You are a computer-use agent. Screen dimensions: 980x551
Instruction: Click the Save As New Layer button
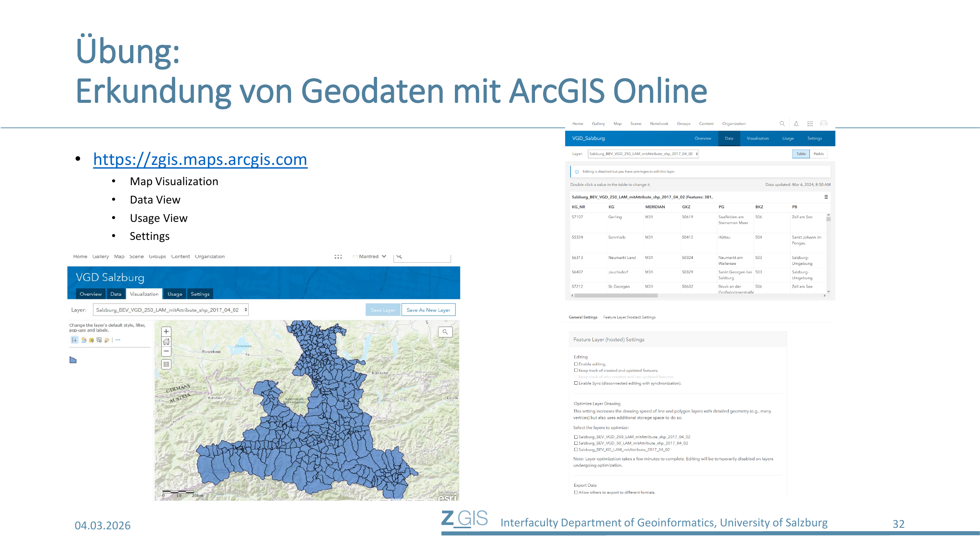coord(428,310)
